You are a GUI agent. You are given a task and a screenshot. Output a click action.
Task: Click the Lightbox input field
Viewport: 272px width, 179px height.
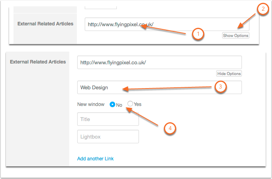(108, 137)
